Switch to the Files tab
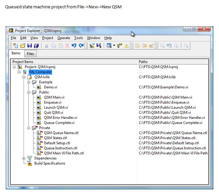 30,54
